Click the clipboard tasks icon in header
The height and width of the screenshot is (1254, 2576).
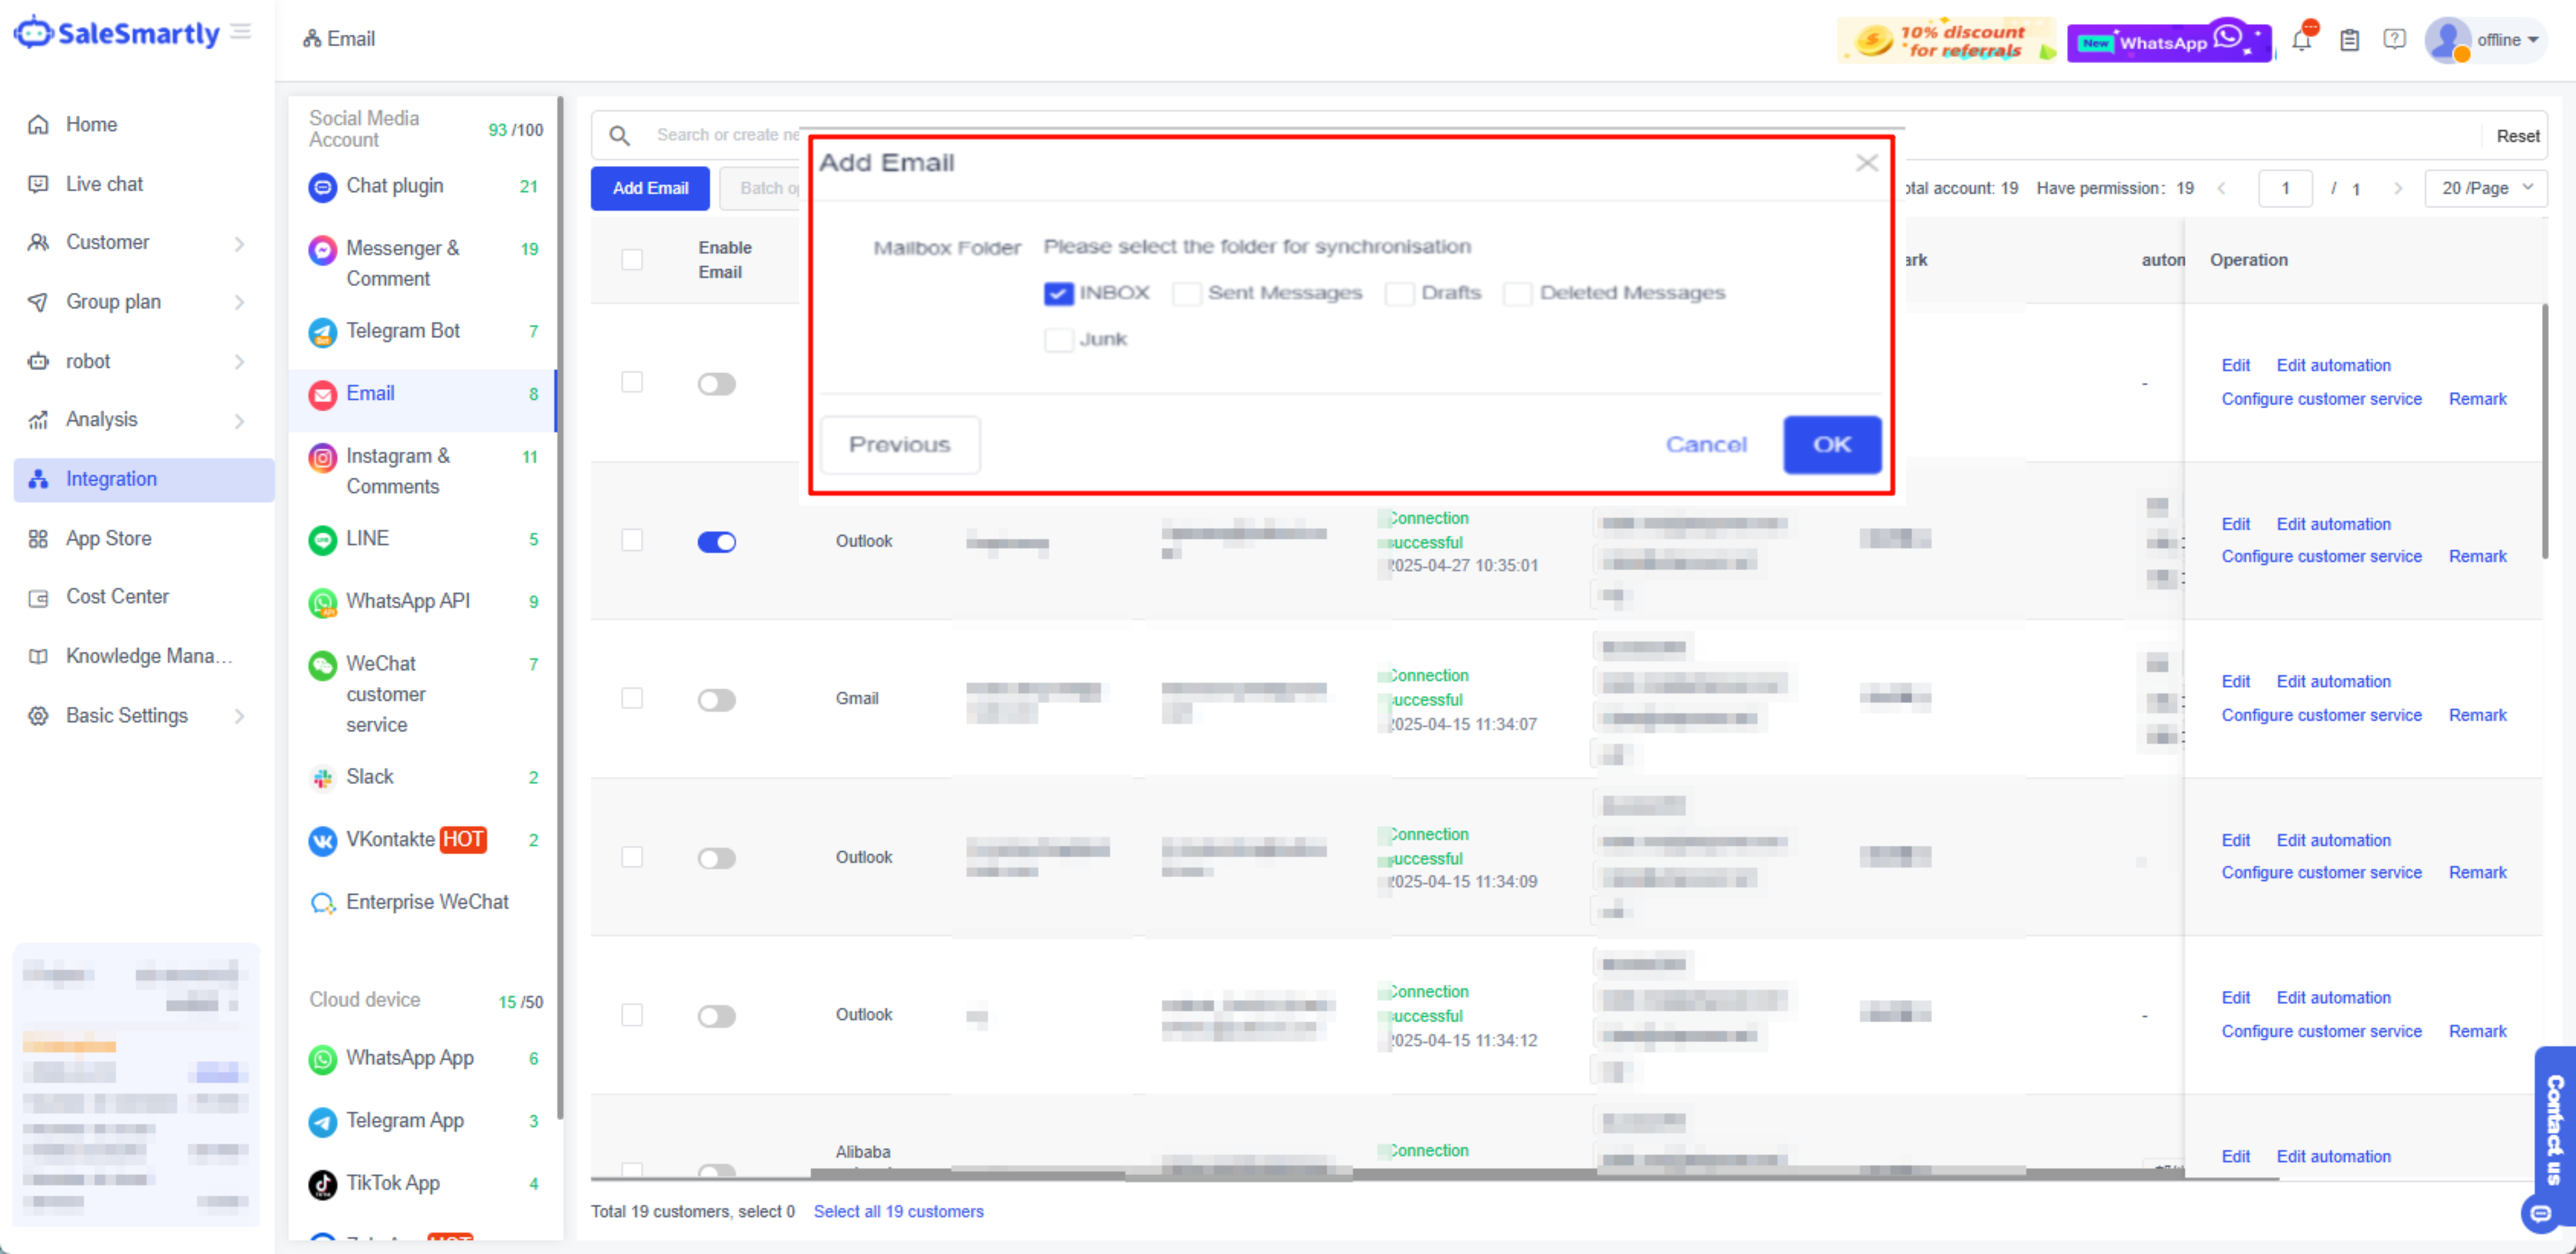pyautogui.click(x=2349, y=40)
